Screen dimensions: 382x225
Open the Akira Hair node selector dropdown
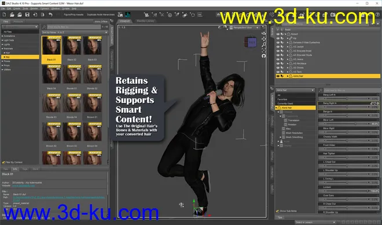[295, 91]
